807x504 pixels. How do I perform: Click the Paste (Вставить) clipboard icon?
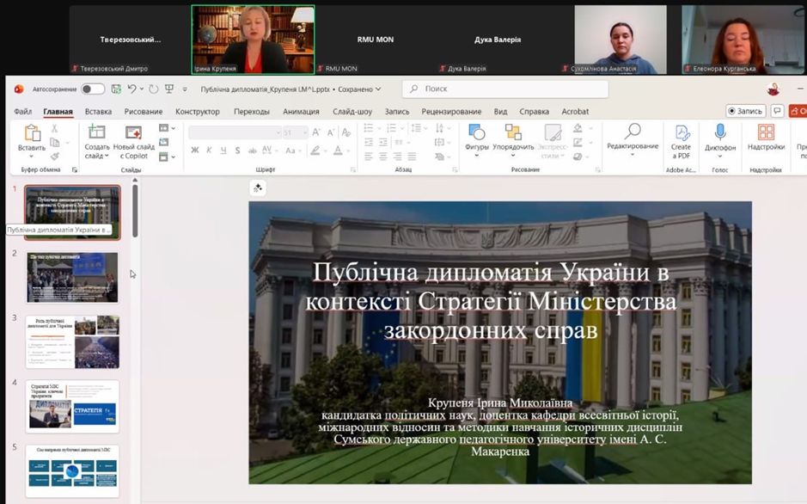point(32,132)
